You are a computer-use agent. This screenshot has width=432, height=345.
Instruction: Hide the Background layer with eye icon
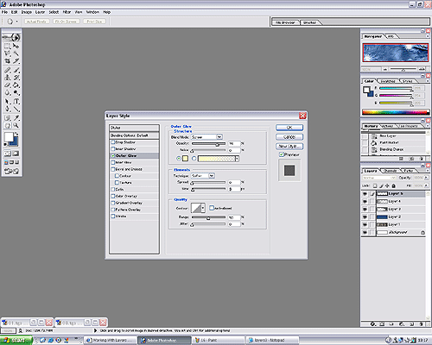tap(365, 232)
